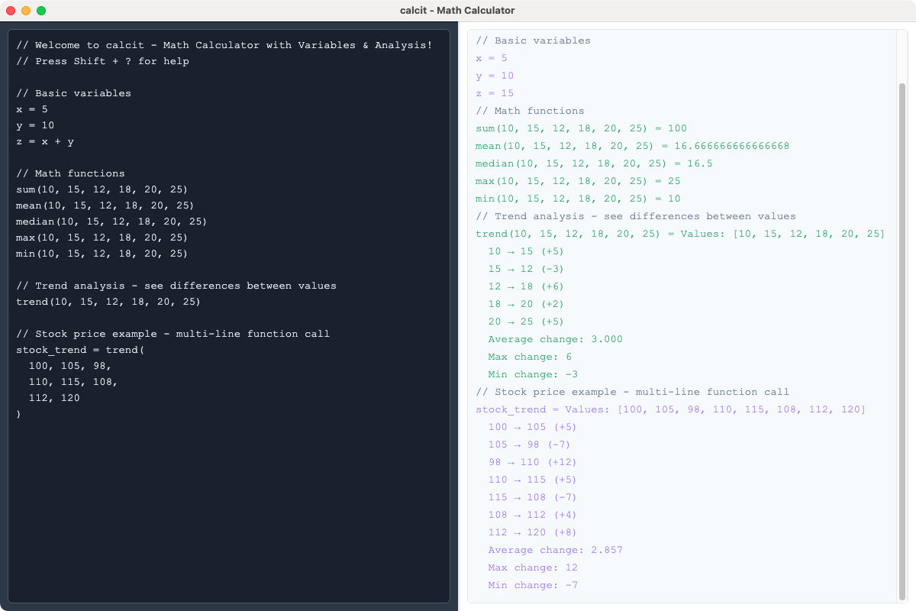This screenshot has width=916, height=611.
Task: Click the min function call line
Action: tap(102, 253)
